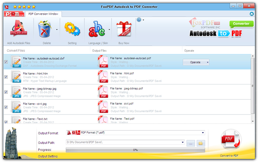Uncheck the oivt.jpg file checkbox
The image size is (258, 163).
[6, 107]
